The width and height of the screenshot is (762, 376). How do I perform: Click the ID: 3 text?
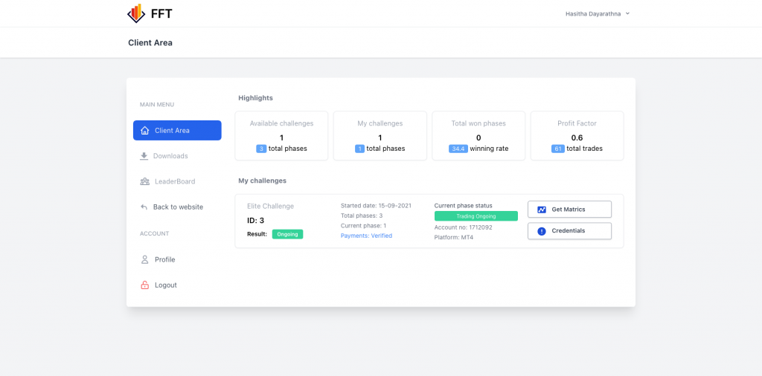(256, 221)
